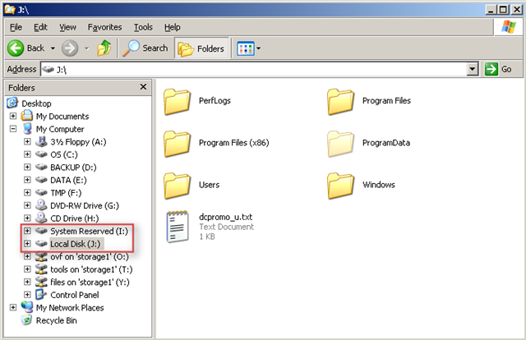Viewport: 526px width, 340px height.
Task: Open the Favorites menu
Action: tap(104, 27)
